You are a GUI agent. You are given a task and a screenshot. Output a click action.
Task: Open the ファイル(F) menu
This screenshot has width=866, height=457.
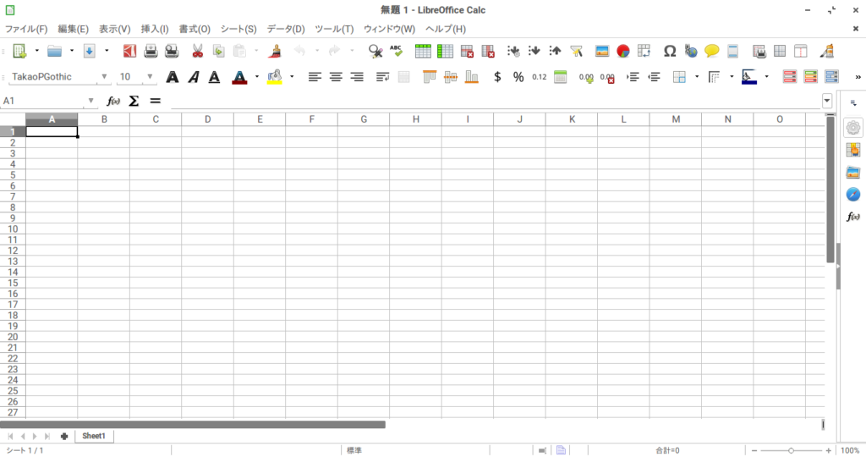pos(26,29)
